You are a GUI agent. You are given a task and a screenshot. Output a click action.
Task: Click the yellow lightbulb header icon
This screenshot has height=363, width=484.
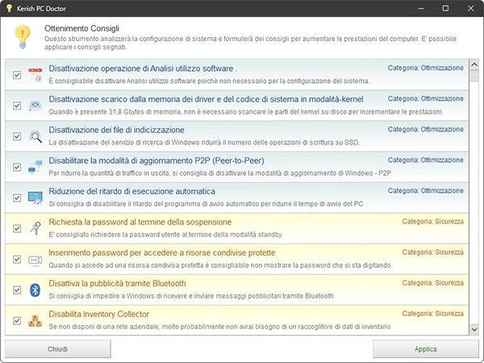[23, 37]
